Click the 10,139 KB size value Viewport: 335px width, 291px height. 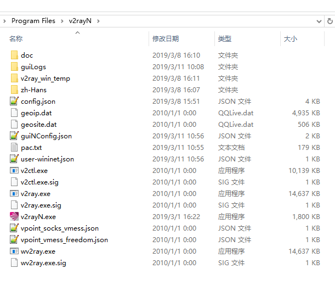(x=304, y=171)
